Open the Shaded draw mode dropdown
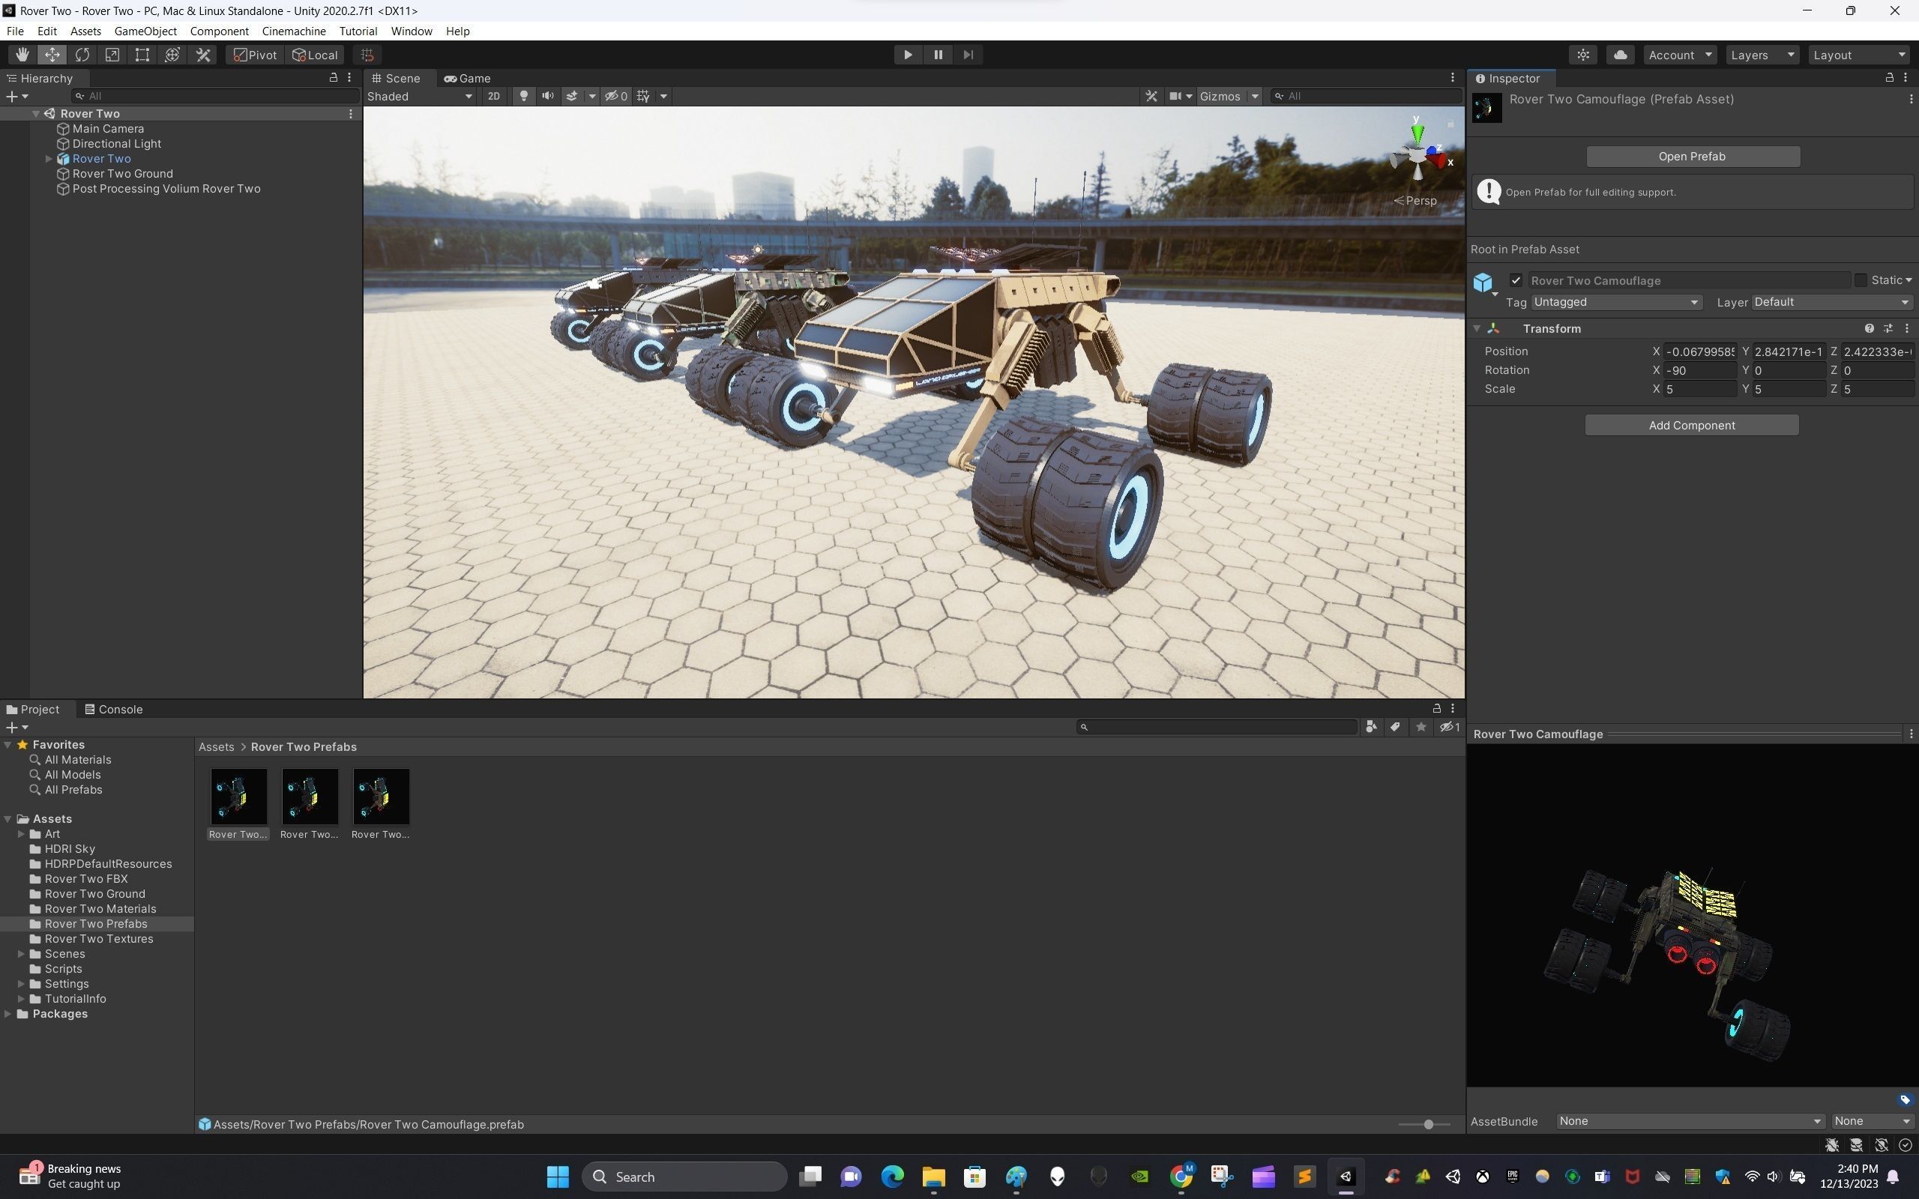Viewport: 1919px width, 1199px height. click(x=420, y=96)
